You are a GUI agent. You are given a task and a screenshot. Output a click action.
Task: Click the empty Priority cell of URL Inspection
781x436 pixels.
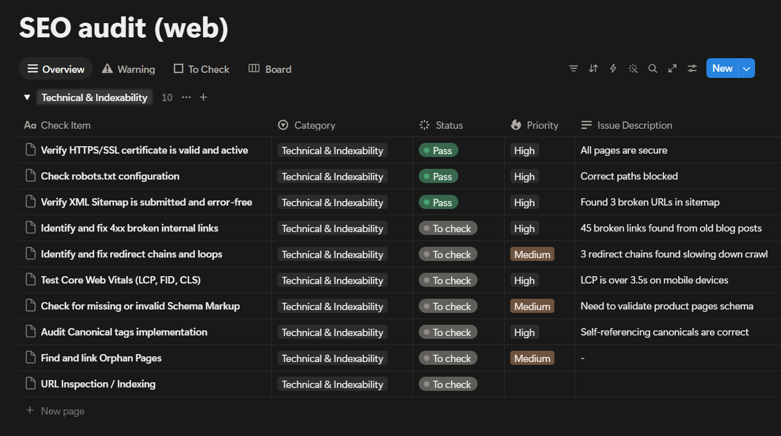pos(540,384)
